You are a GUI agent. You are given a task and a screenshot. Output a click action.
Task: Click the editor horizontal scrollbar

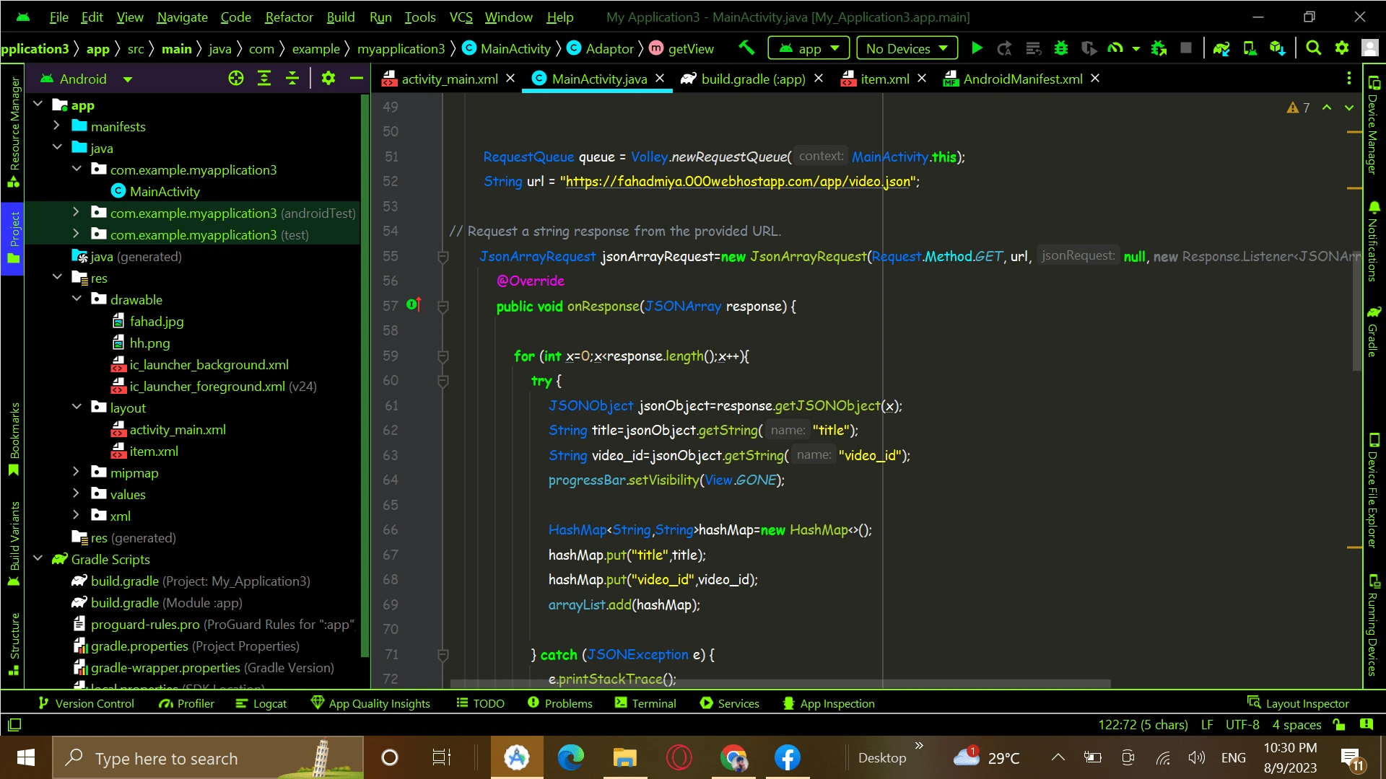[x=780, y=683]
